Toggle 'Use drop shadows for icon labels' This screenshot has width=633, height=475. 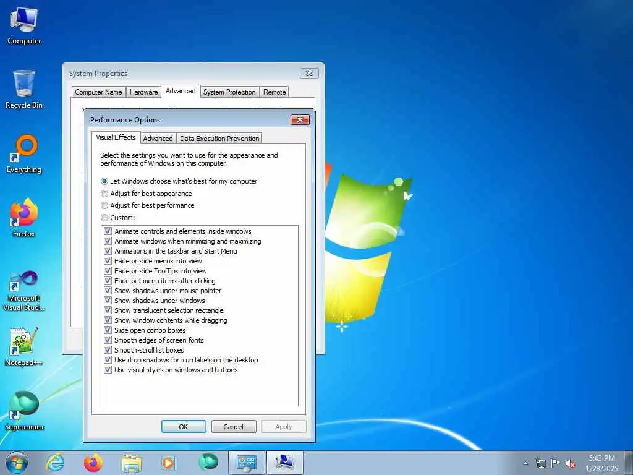(108, 359)
